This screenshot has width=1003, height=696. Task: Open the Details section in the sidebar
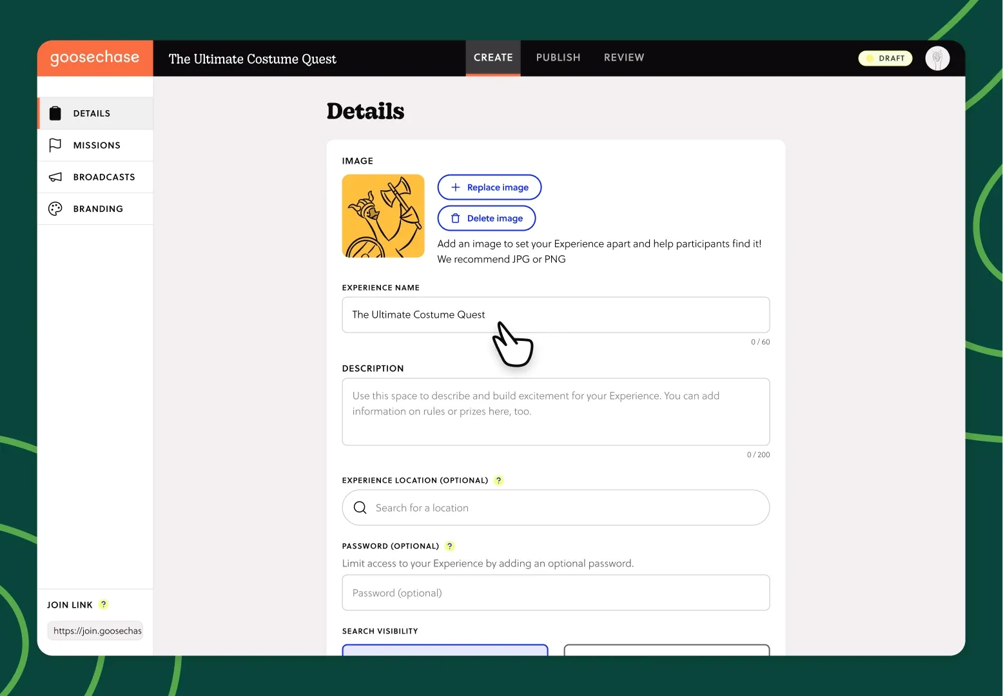click(95, 113)
